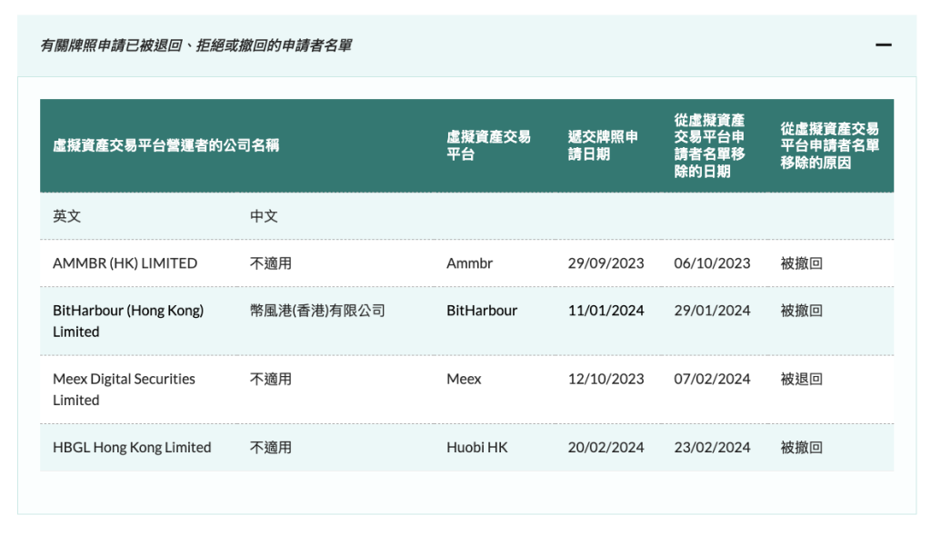Select the BitHarbour platform cell
Screen dimensions: 931x535
coord(482,311)
